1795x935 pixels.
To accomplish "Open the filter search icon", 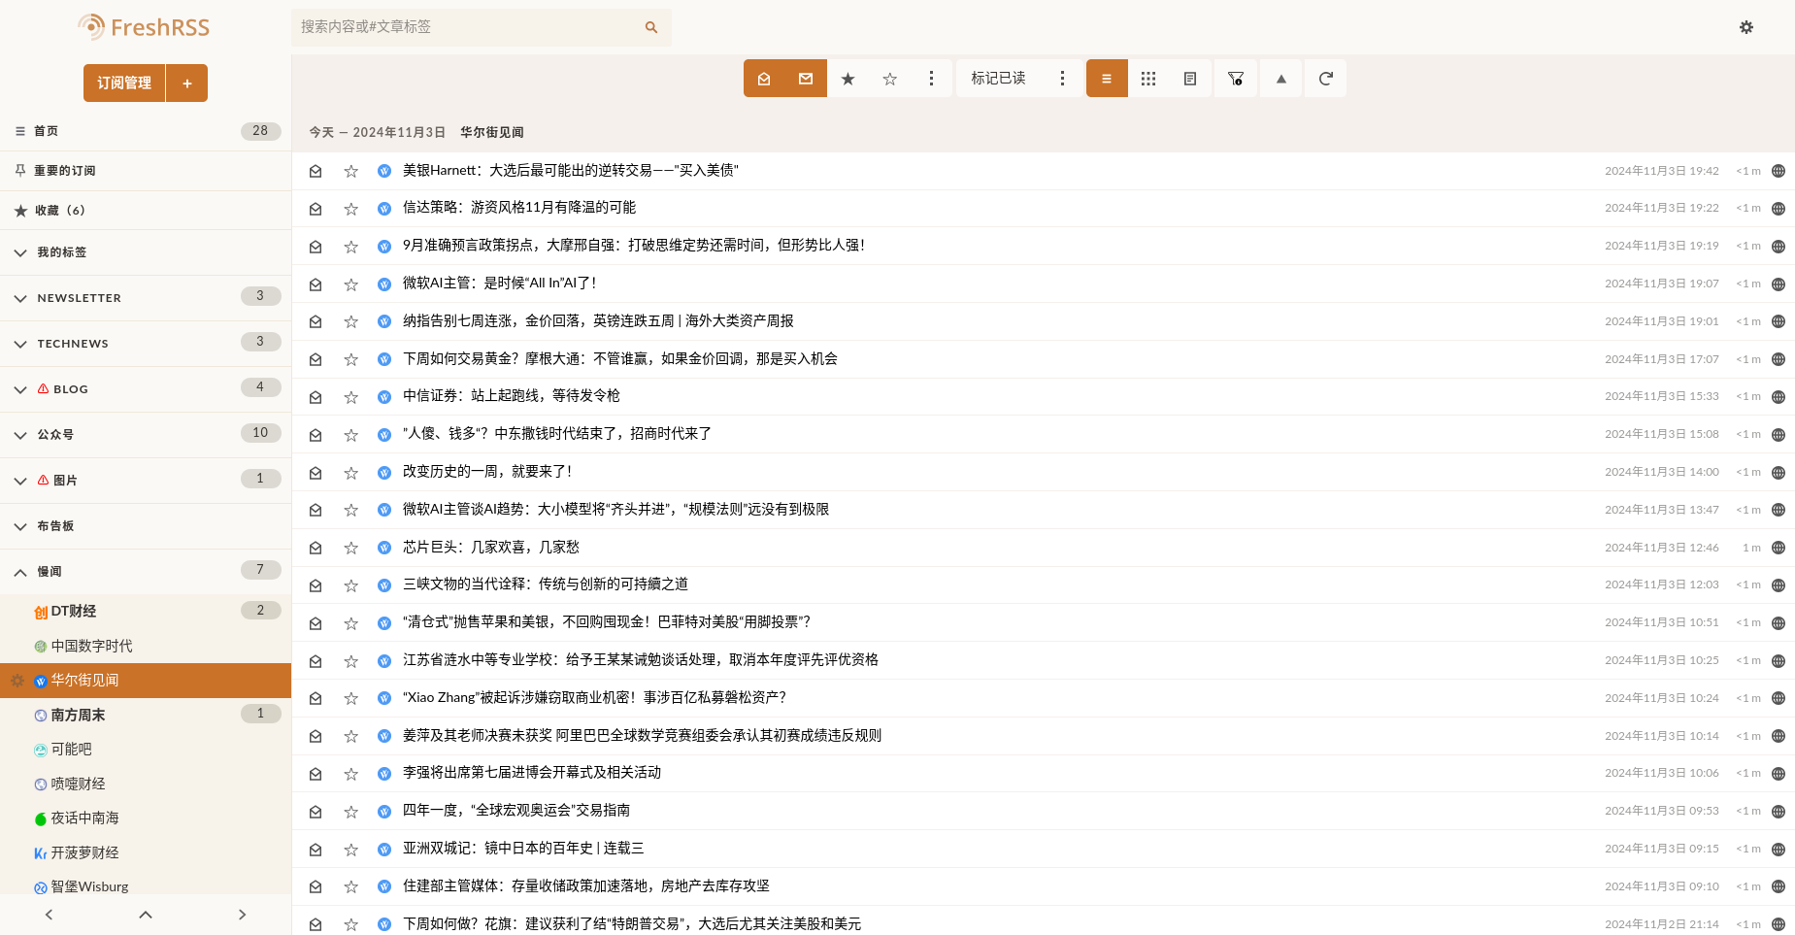I will (x=1235, y=79).
